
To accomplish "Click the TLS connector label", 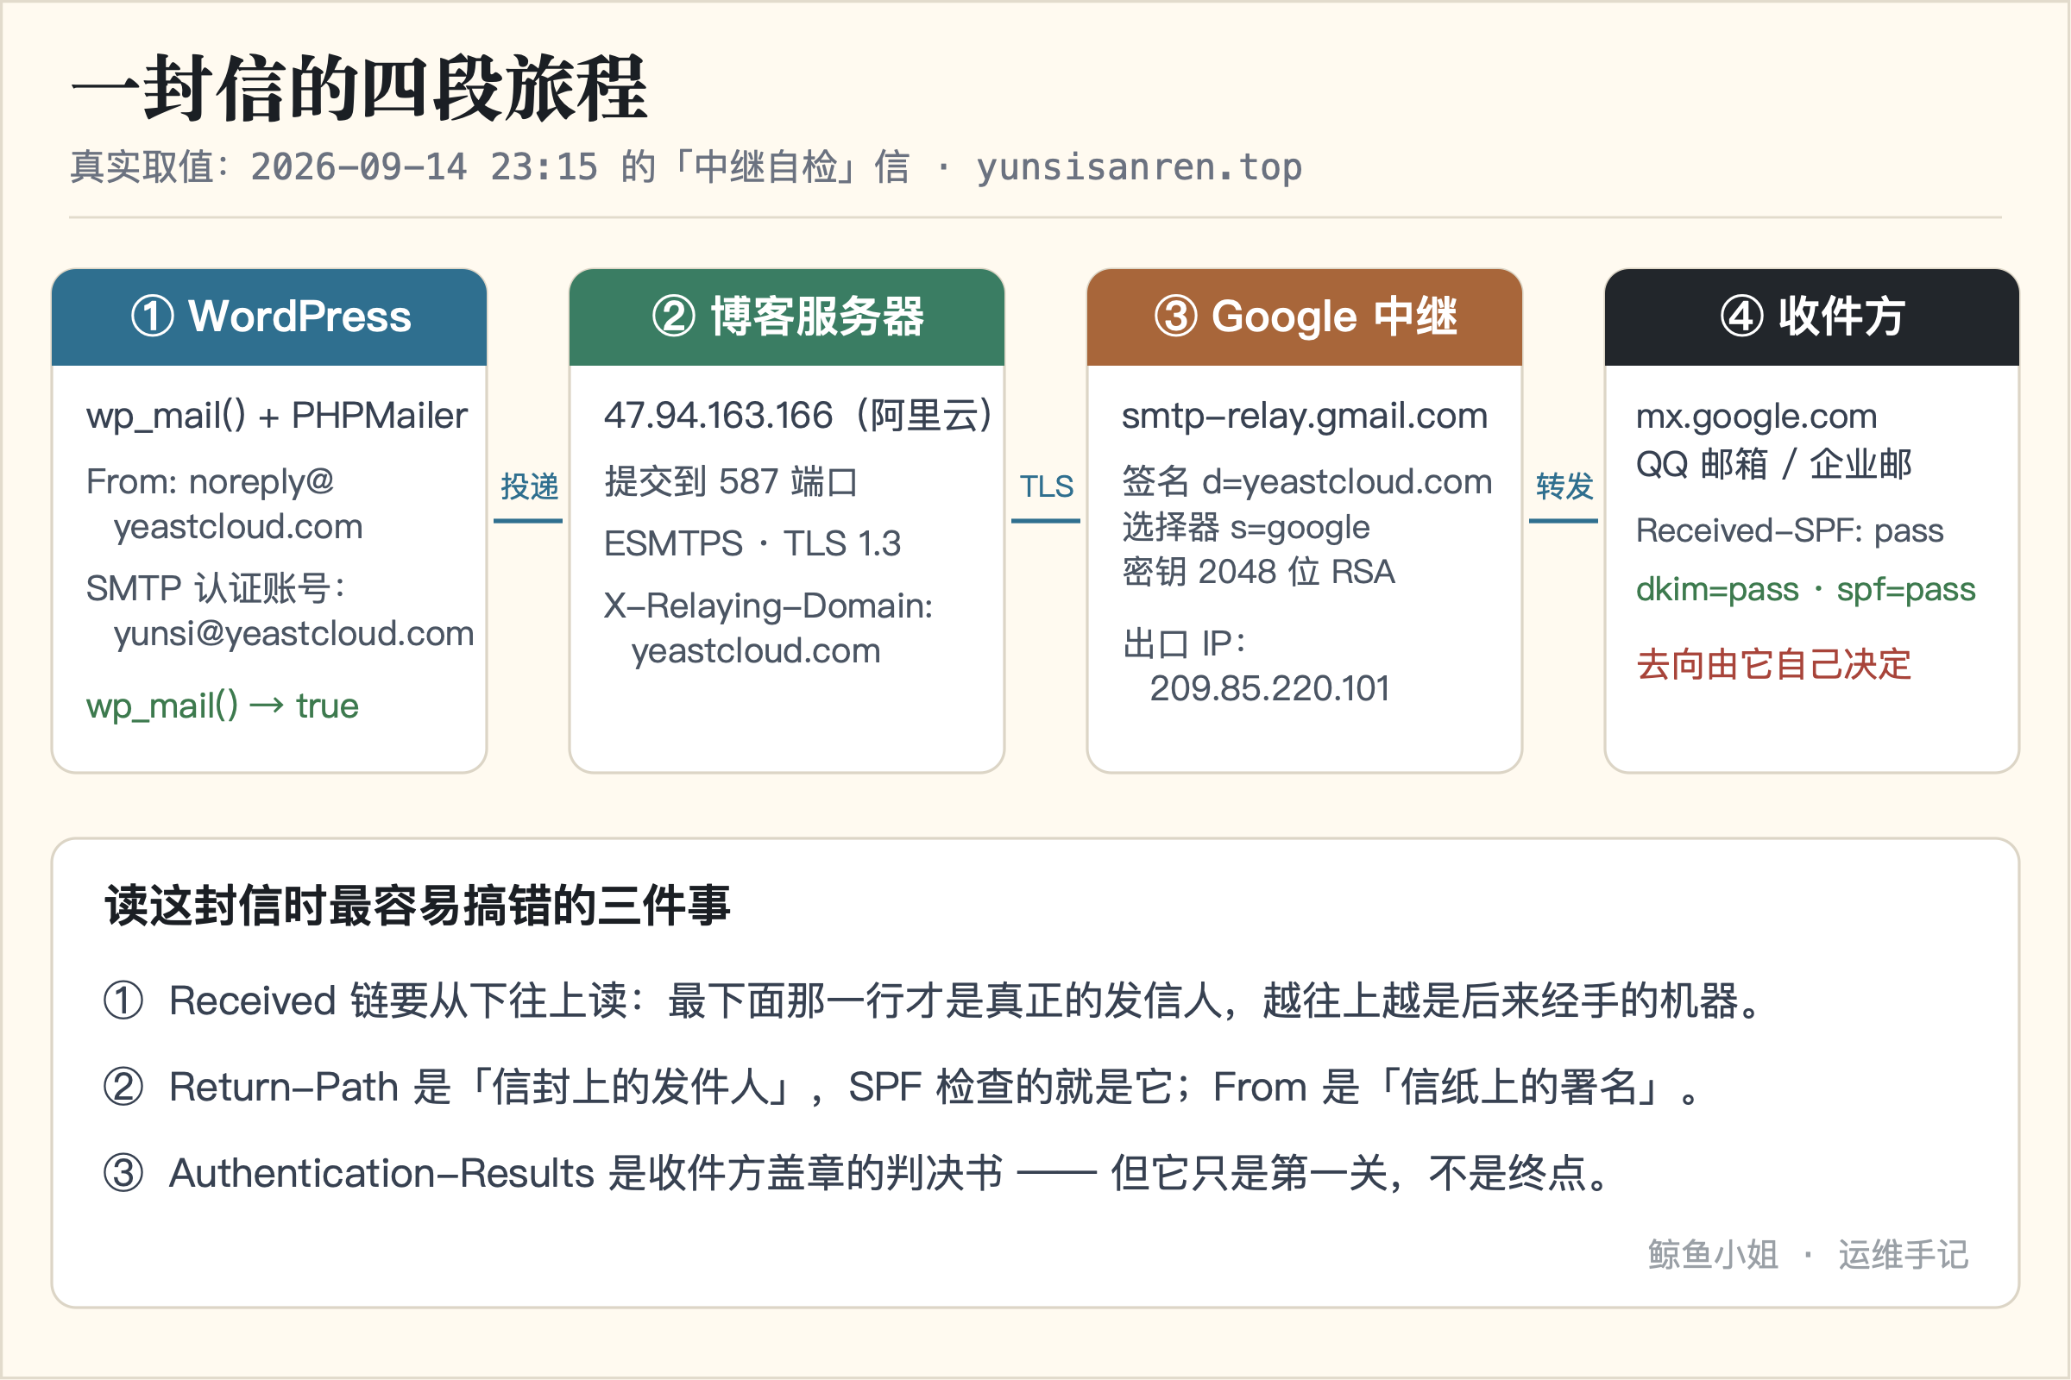I will 1046,486.
